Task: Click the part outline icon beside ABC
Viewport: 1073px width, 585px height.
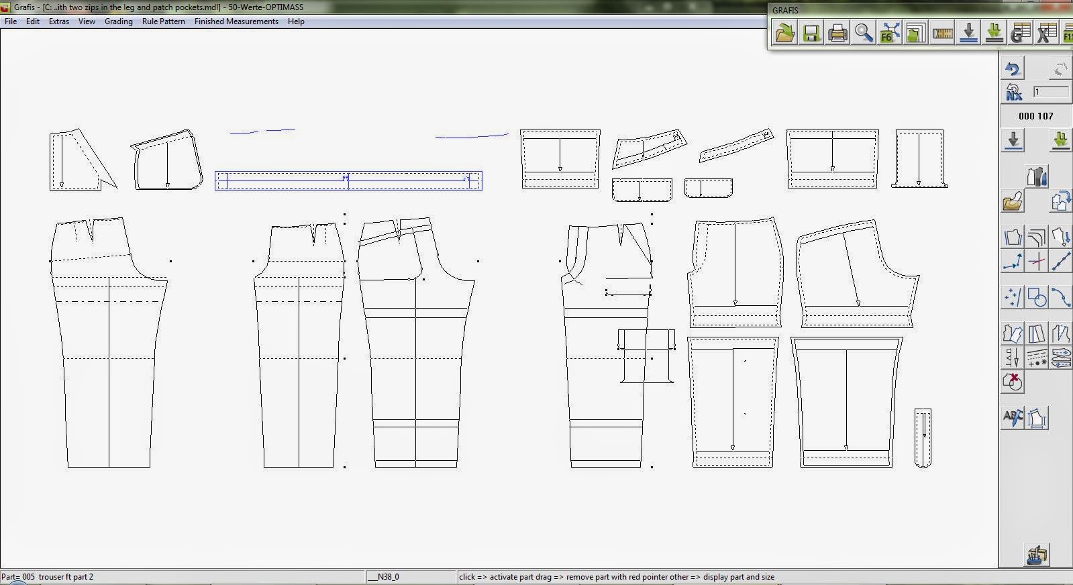Action: coord(1037,417)
